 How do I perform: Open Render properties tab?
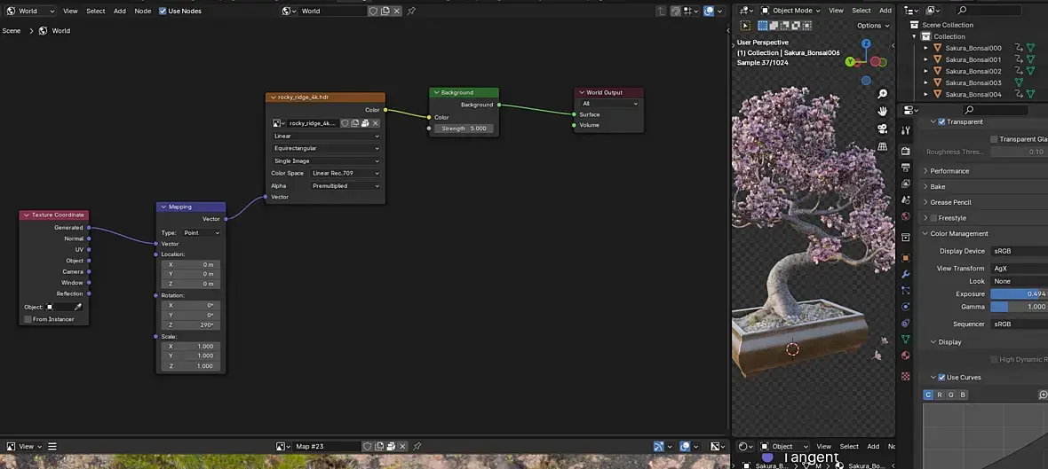point(906,152)
